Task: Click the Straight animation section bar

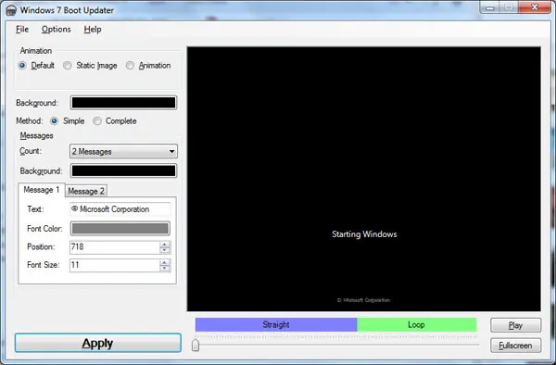Action: click(x=276, y=324)
